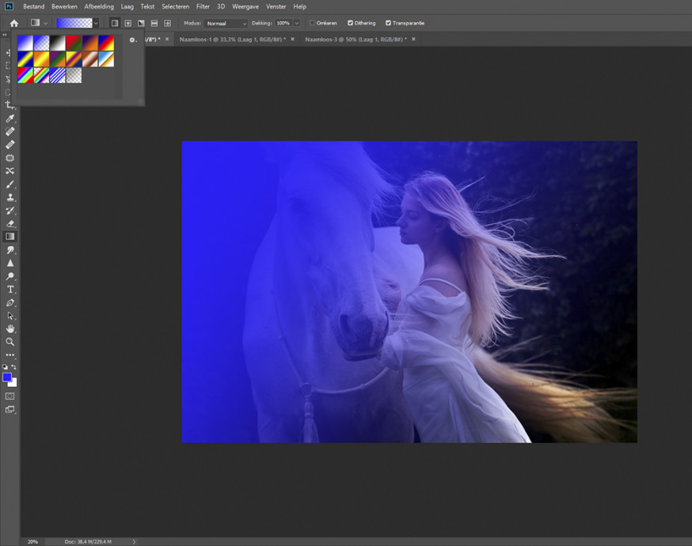The height and width of the screenshot is (546, 692).
Task: Open the Modus blend mode dropdown
Action: pyautogui.click(x=226, y=24)
